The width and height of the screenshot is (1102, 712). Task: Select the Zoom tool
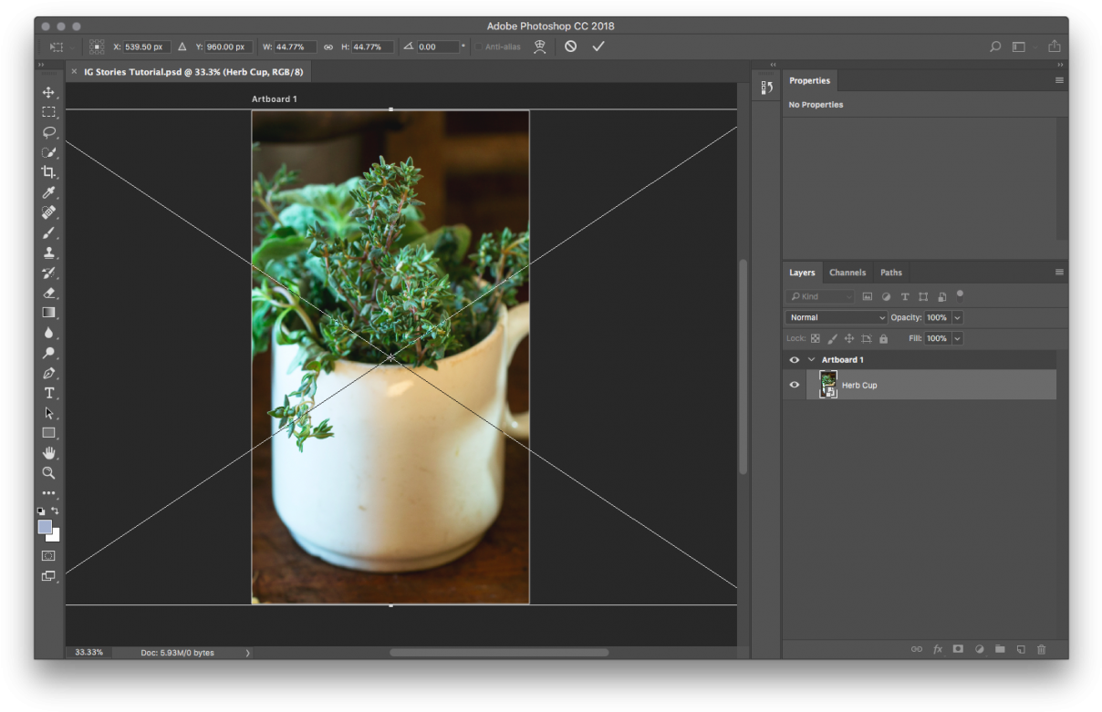tap(49, 473)
